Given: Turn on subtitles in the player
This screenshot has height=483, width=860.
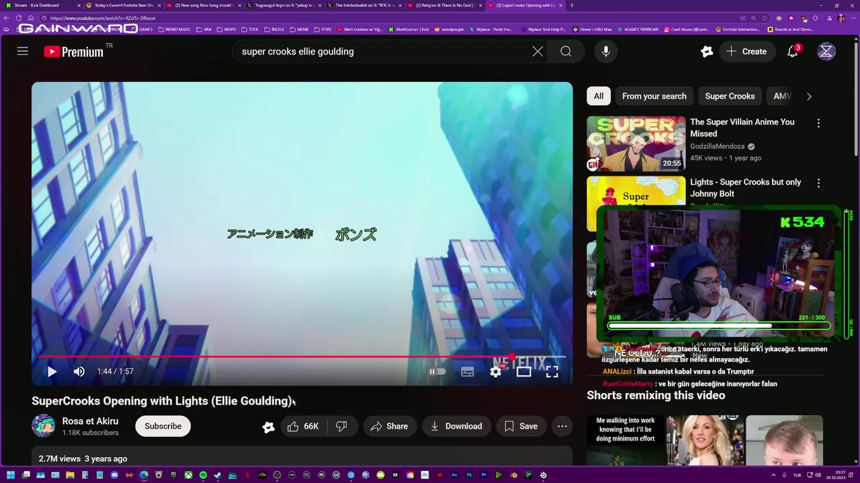Looking at the screenshot, I should (468, 372).
